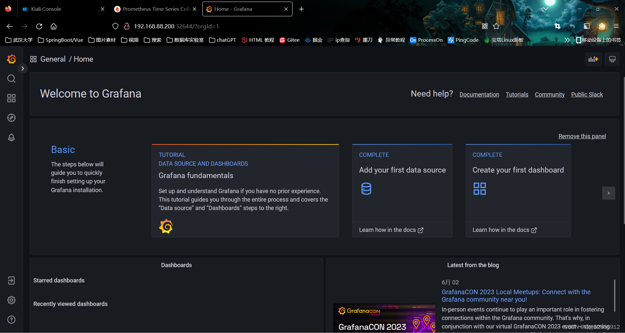Close the Prometheus tab
This screenshot has height=333, width=625.
194,9
